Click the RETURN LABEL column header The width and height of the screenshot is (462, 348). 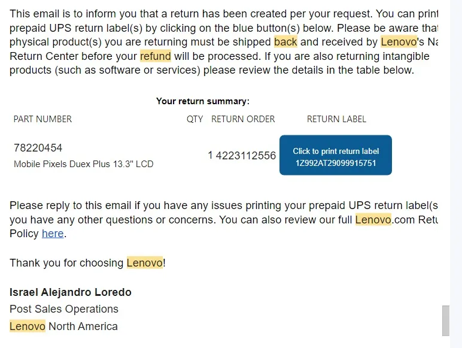[336, 119]
